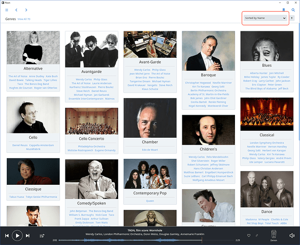
Task: Open the Baroque genre thumbnail
Action: 209,51
